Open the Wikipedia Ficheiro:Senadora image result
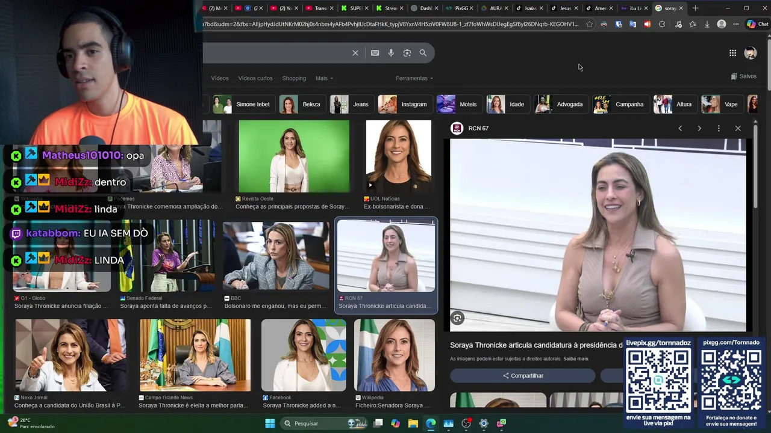 395,355
